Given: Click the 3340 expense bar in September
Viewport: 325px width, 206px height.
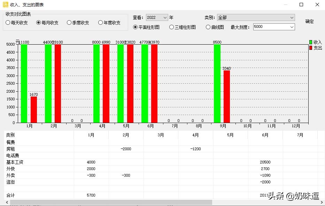Looking at the screenshot, I should tap(227, 98).
